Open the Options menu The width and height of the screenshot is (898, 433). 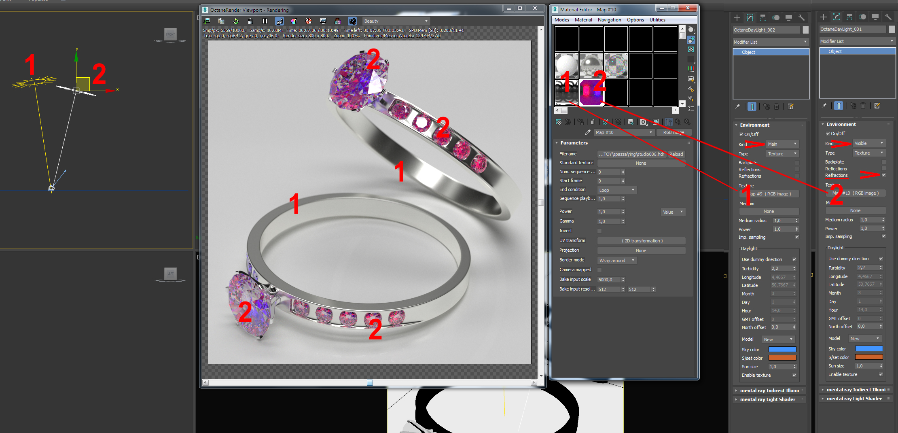[x=635, y=20]
